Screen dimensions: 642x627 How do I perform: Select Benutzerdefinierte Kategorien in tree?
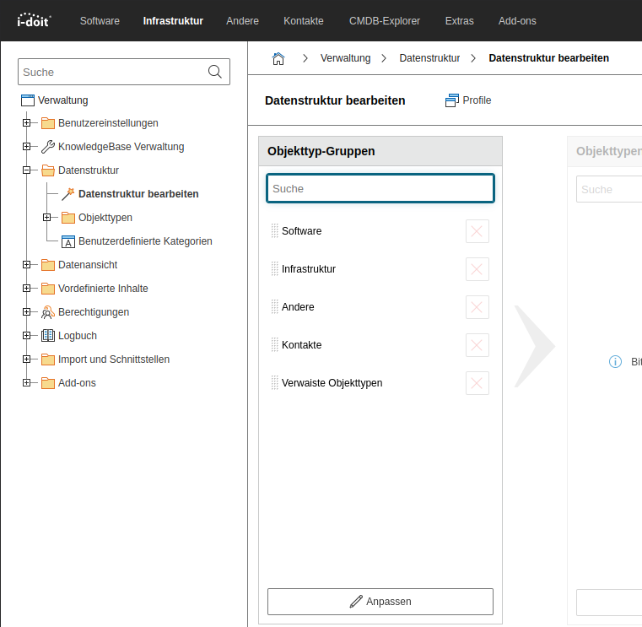click(144, 241)
